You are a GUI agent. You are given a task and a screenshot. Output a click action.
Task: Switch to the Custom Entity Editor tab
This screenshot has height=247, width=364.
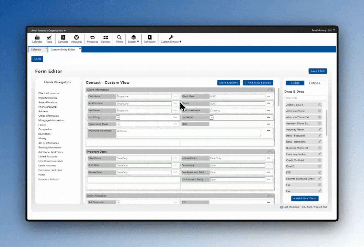(x=63, y=49)
